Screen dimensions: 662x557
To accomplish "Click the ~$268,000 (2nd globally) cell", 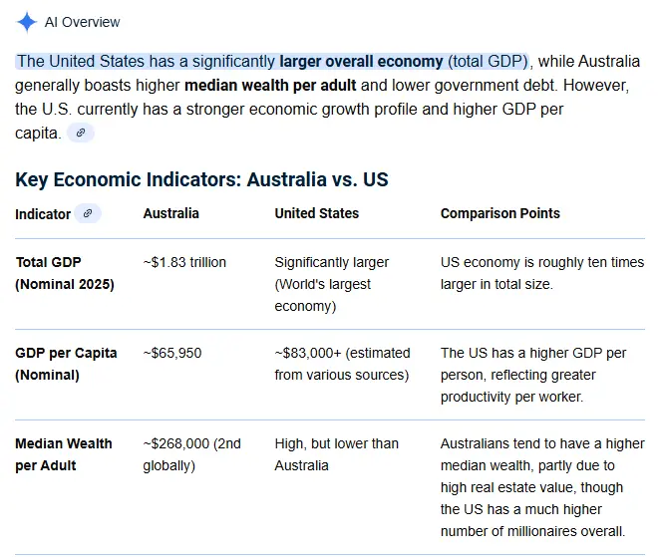I will 191,454.
